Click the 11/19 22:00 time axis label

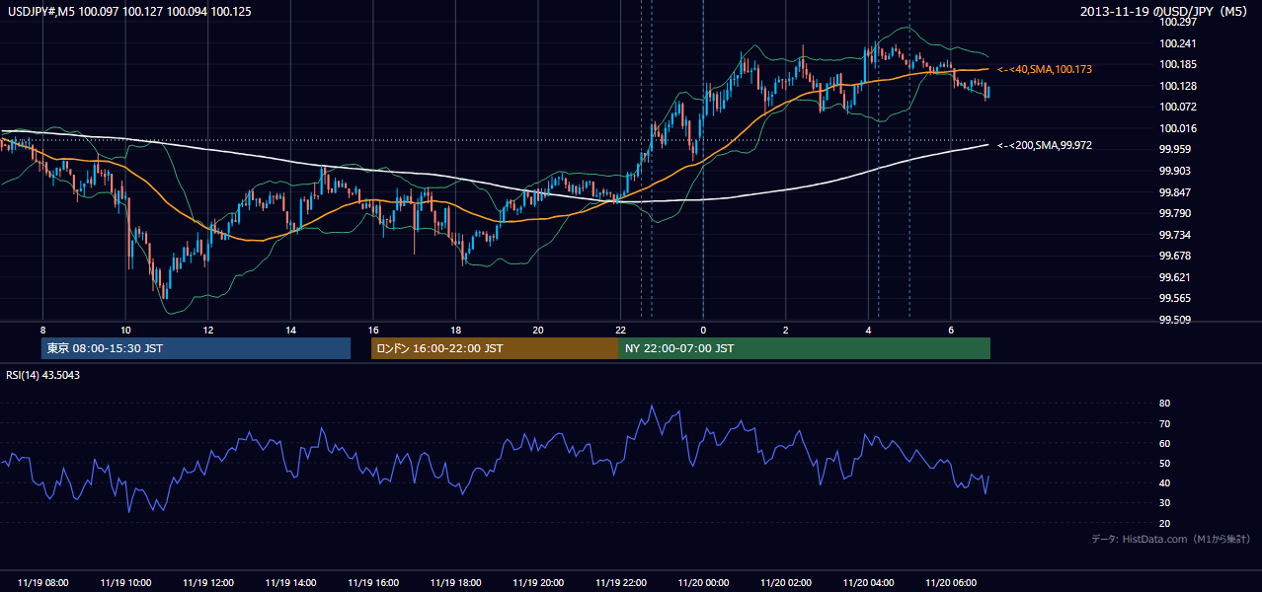click(x=620, y=583)
